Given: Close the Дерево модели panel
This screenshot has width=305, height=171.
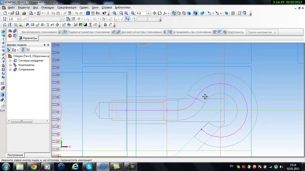Looking at the screenshot, I should click(x=48, y=45).
